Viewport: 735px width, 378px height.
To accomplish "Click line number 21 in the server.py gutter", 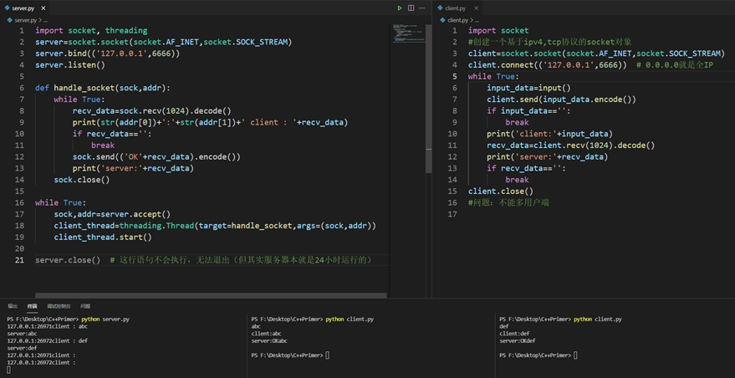I will coord(19,260).
